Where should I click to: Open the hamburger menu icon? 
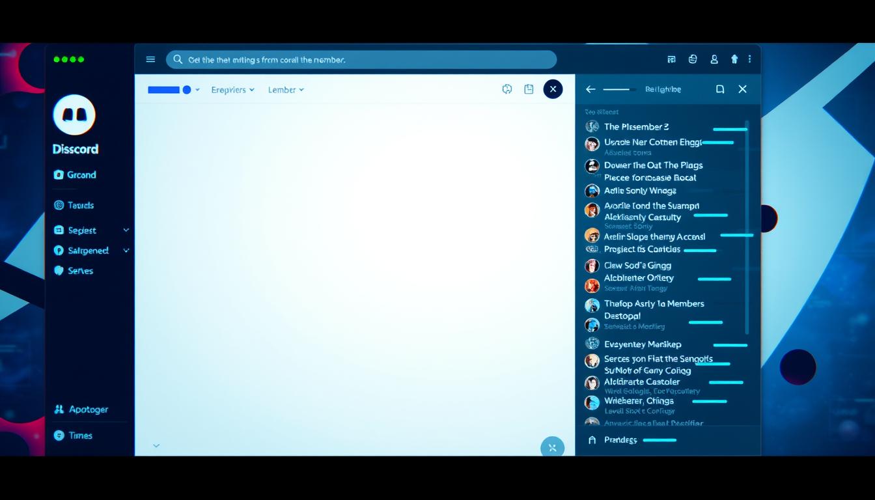coord(150,59)
